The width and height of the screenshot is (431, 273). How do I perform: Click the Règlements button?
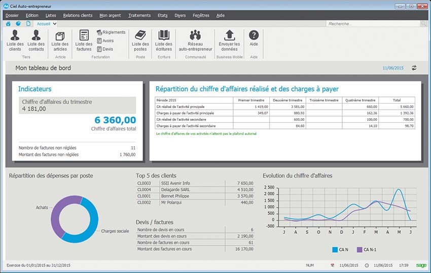pos(111,32)
